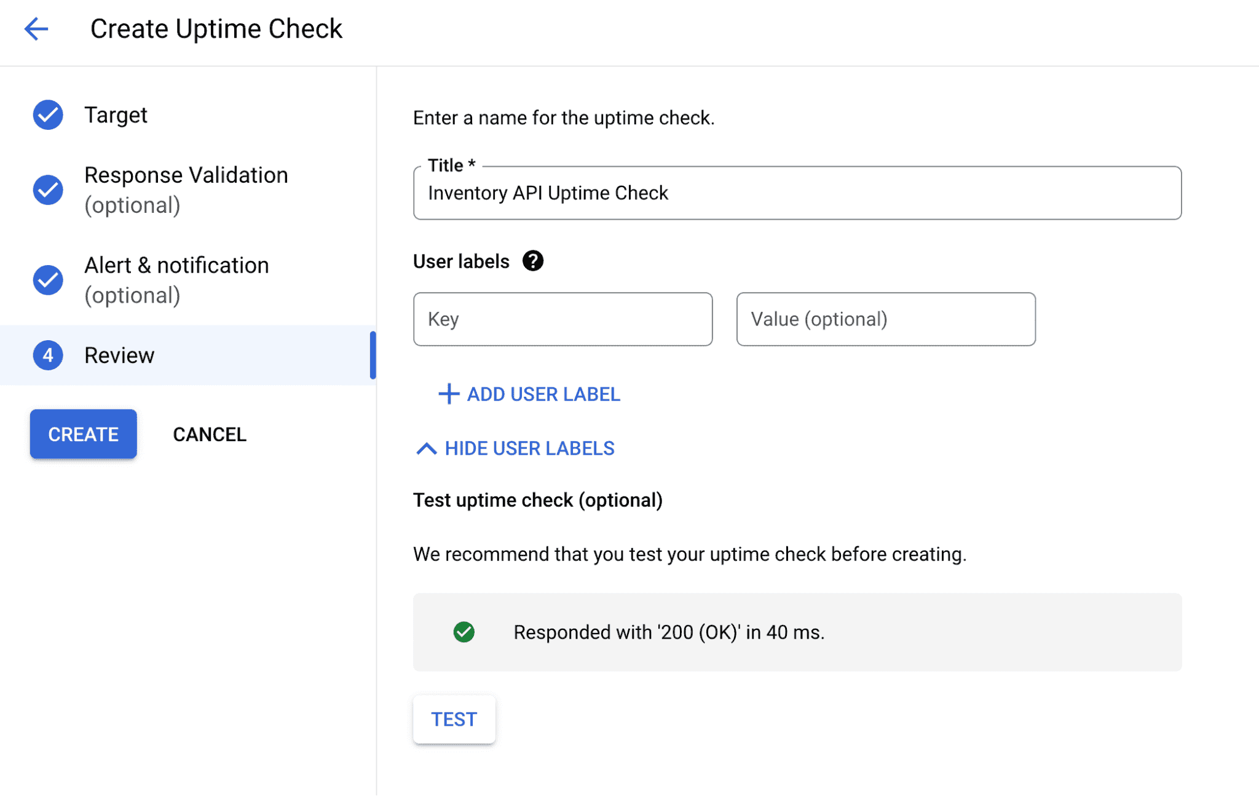This screenshot has height=796, width=1259.
Task: Open the User labels help tooltip icon
Action: 534,260
